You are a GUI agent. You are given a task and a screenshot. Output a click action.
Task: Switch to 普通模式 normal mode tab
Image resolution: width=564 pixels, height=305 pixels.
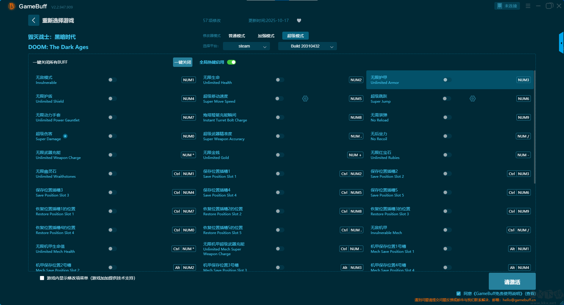coord(236,36)
